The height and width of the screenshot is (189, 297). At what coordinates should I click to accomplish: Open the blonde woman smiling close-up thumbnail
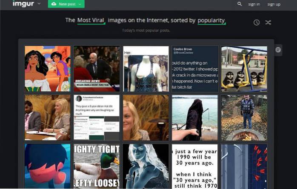click(146, 118)
